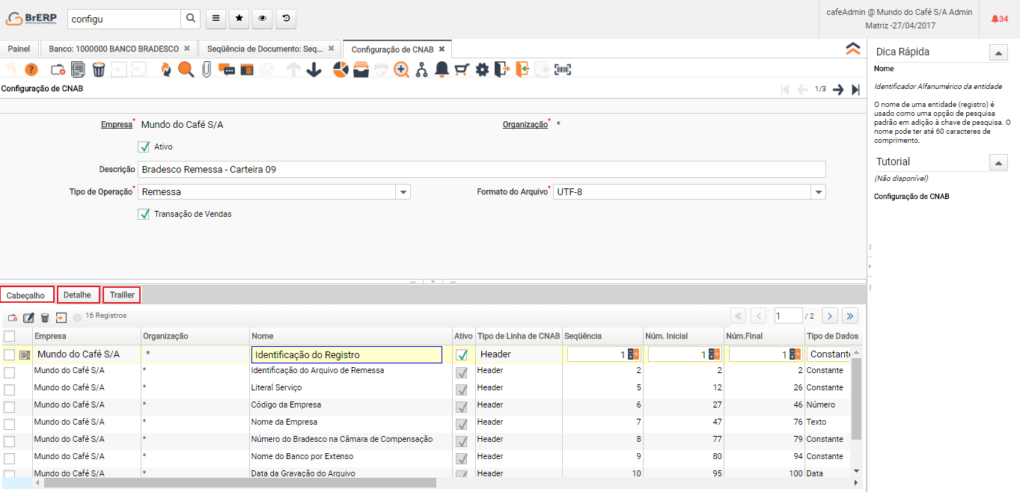Expand the Formato do Arquivo dropdown
Viewport: 1020px width, 492px height.
click(x=819, y=192)
